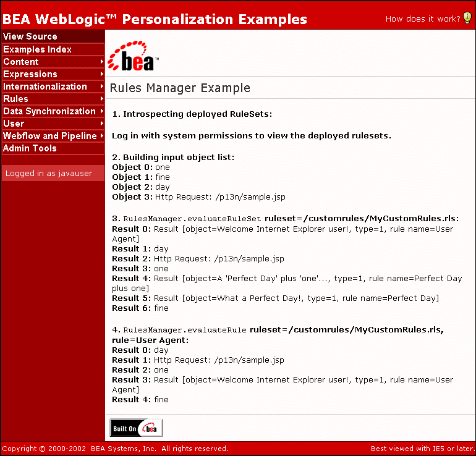Click 'Log in with system permissions' text
Image resolution: width=476 pixels, height=456 pixels.
[252, 135]
